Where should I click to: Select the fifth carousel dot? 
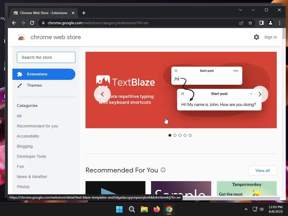click(x=190, y=135)
